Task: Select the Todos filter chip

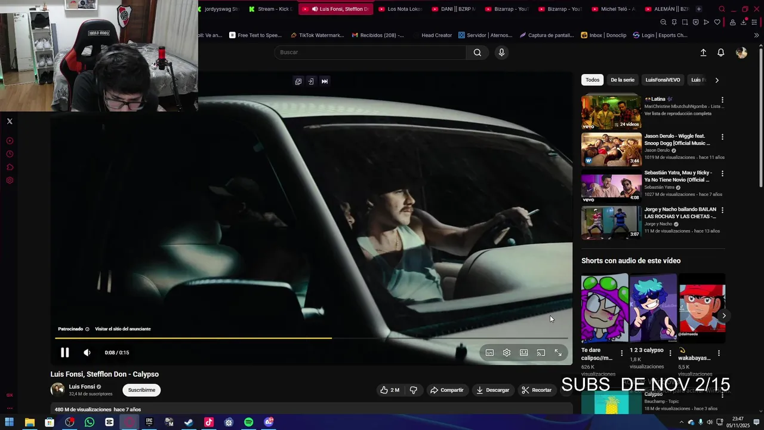Action: pos(592,80)
